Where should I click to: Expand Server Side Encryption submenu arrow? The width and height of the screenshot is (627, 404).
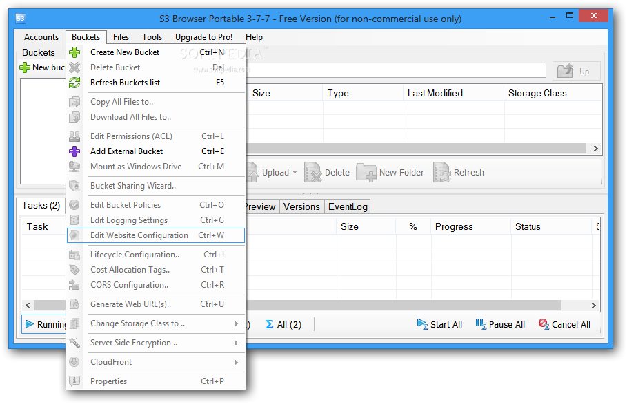tap(237, 343)
